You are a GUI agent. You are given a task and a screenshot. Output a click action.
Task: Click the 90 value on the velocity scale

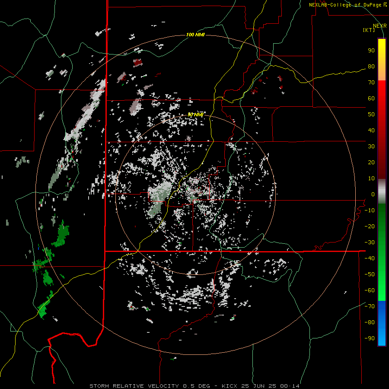tap(371, 51)
